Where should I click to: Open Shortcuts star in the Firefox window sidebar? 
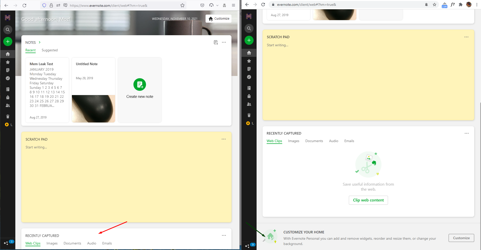click(8, 62)
